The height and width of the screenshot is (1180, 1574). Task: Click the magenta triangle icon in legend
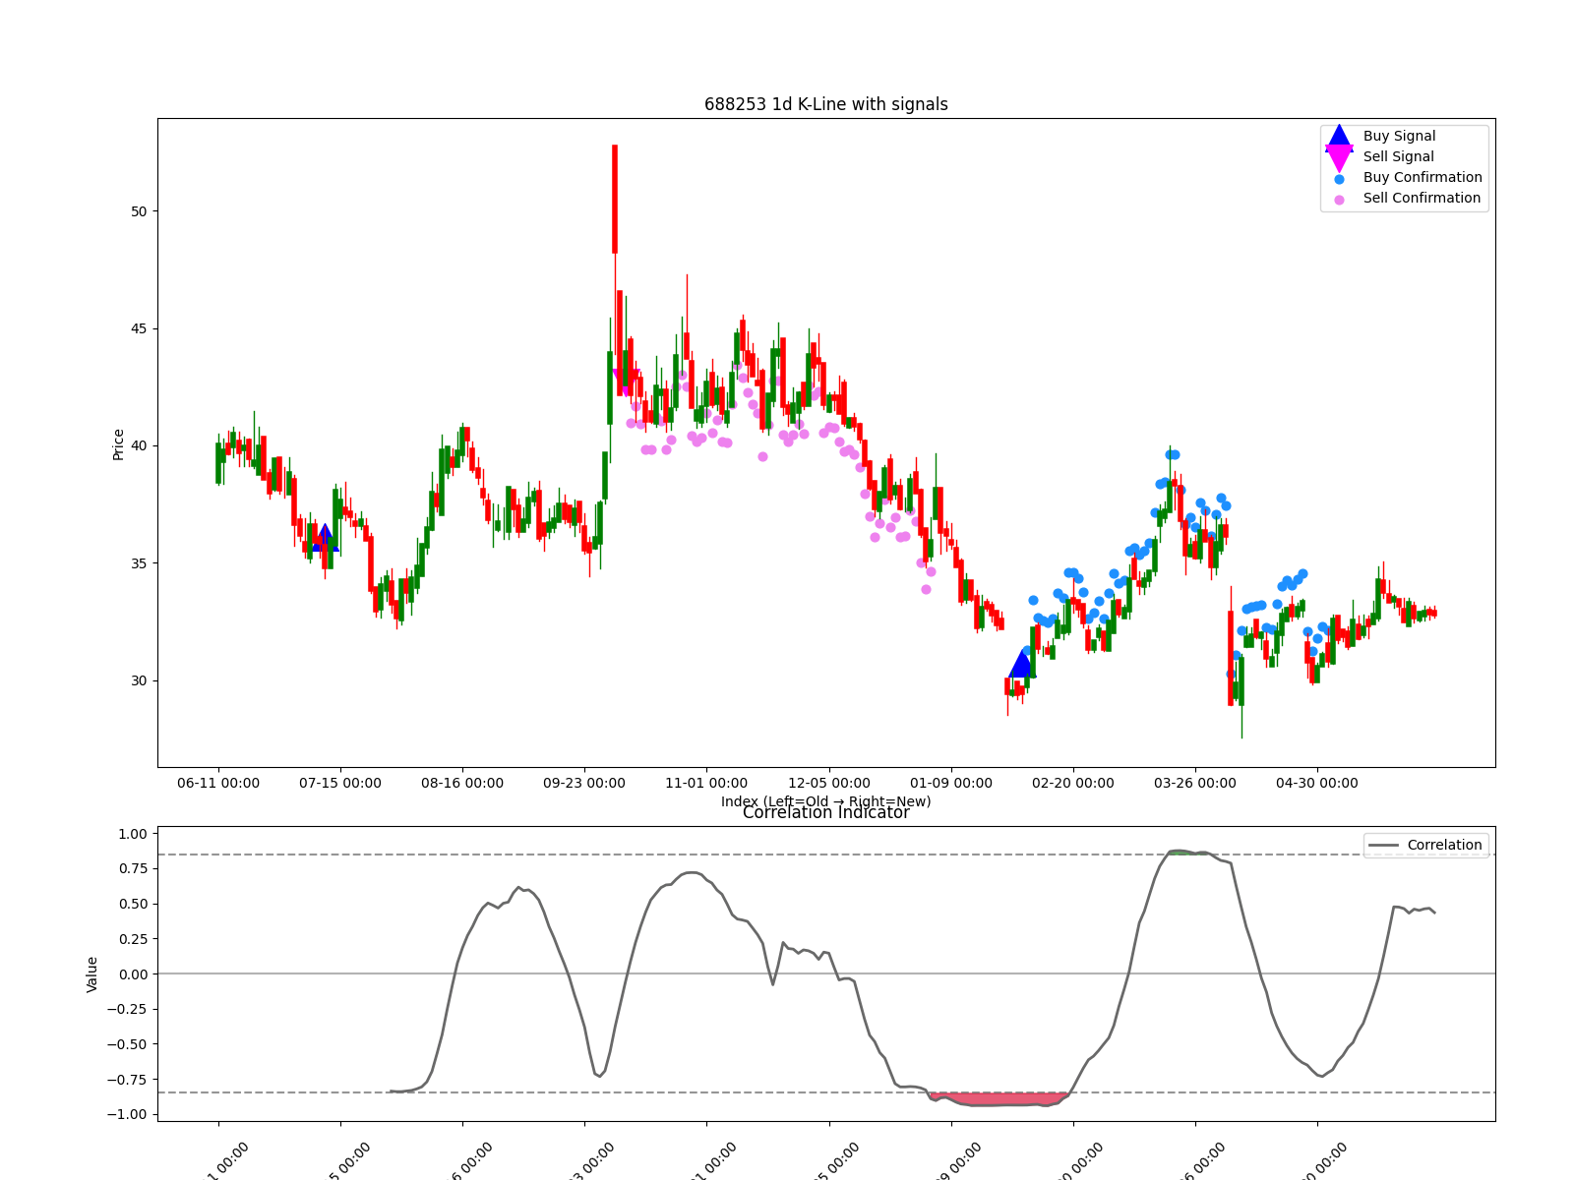coord(1339,158)
